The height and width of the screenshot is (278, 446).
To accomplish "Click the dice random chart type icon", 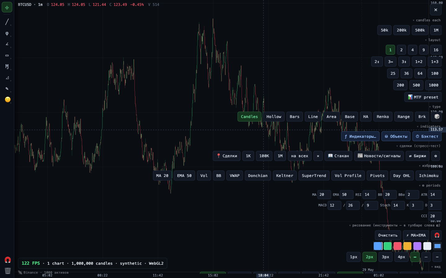I will (437, 116).
